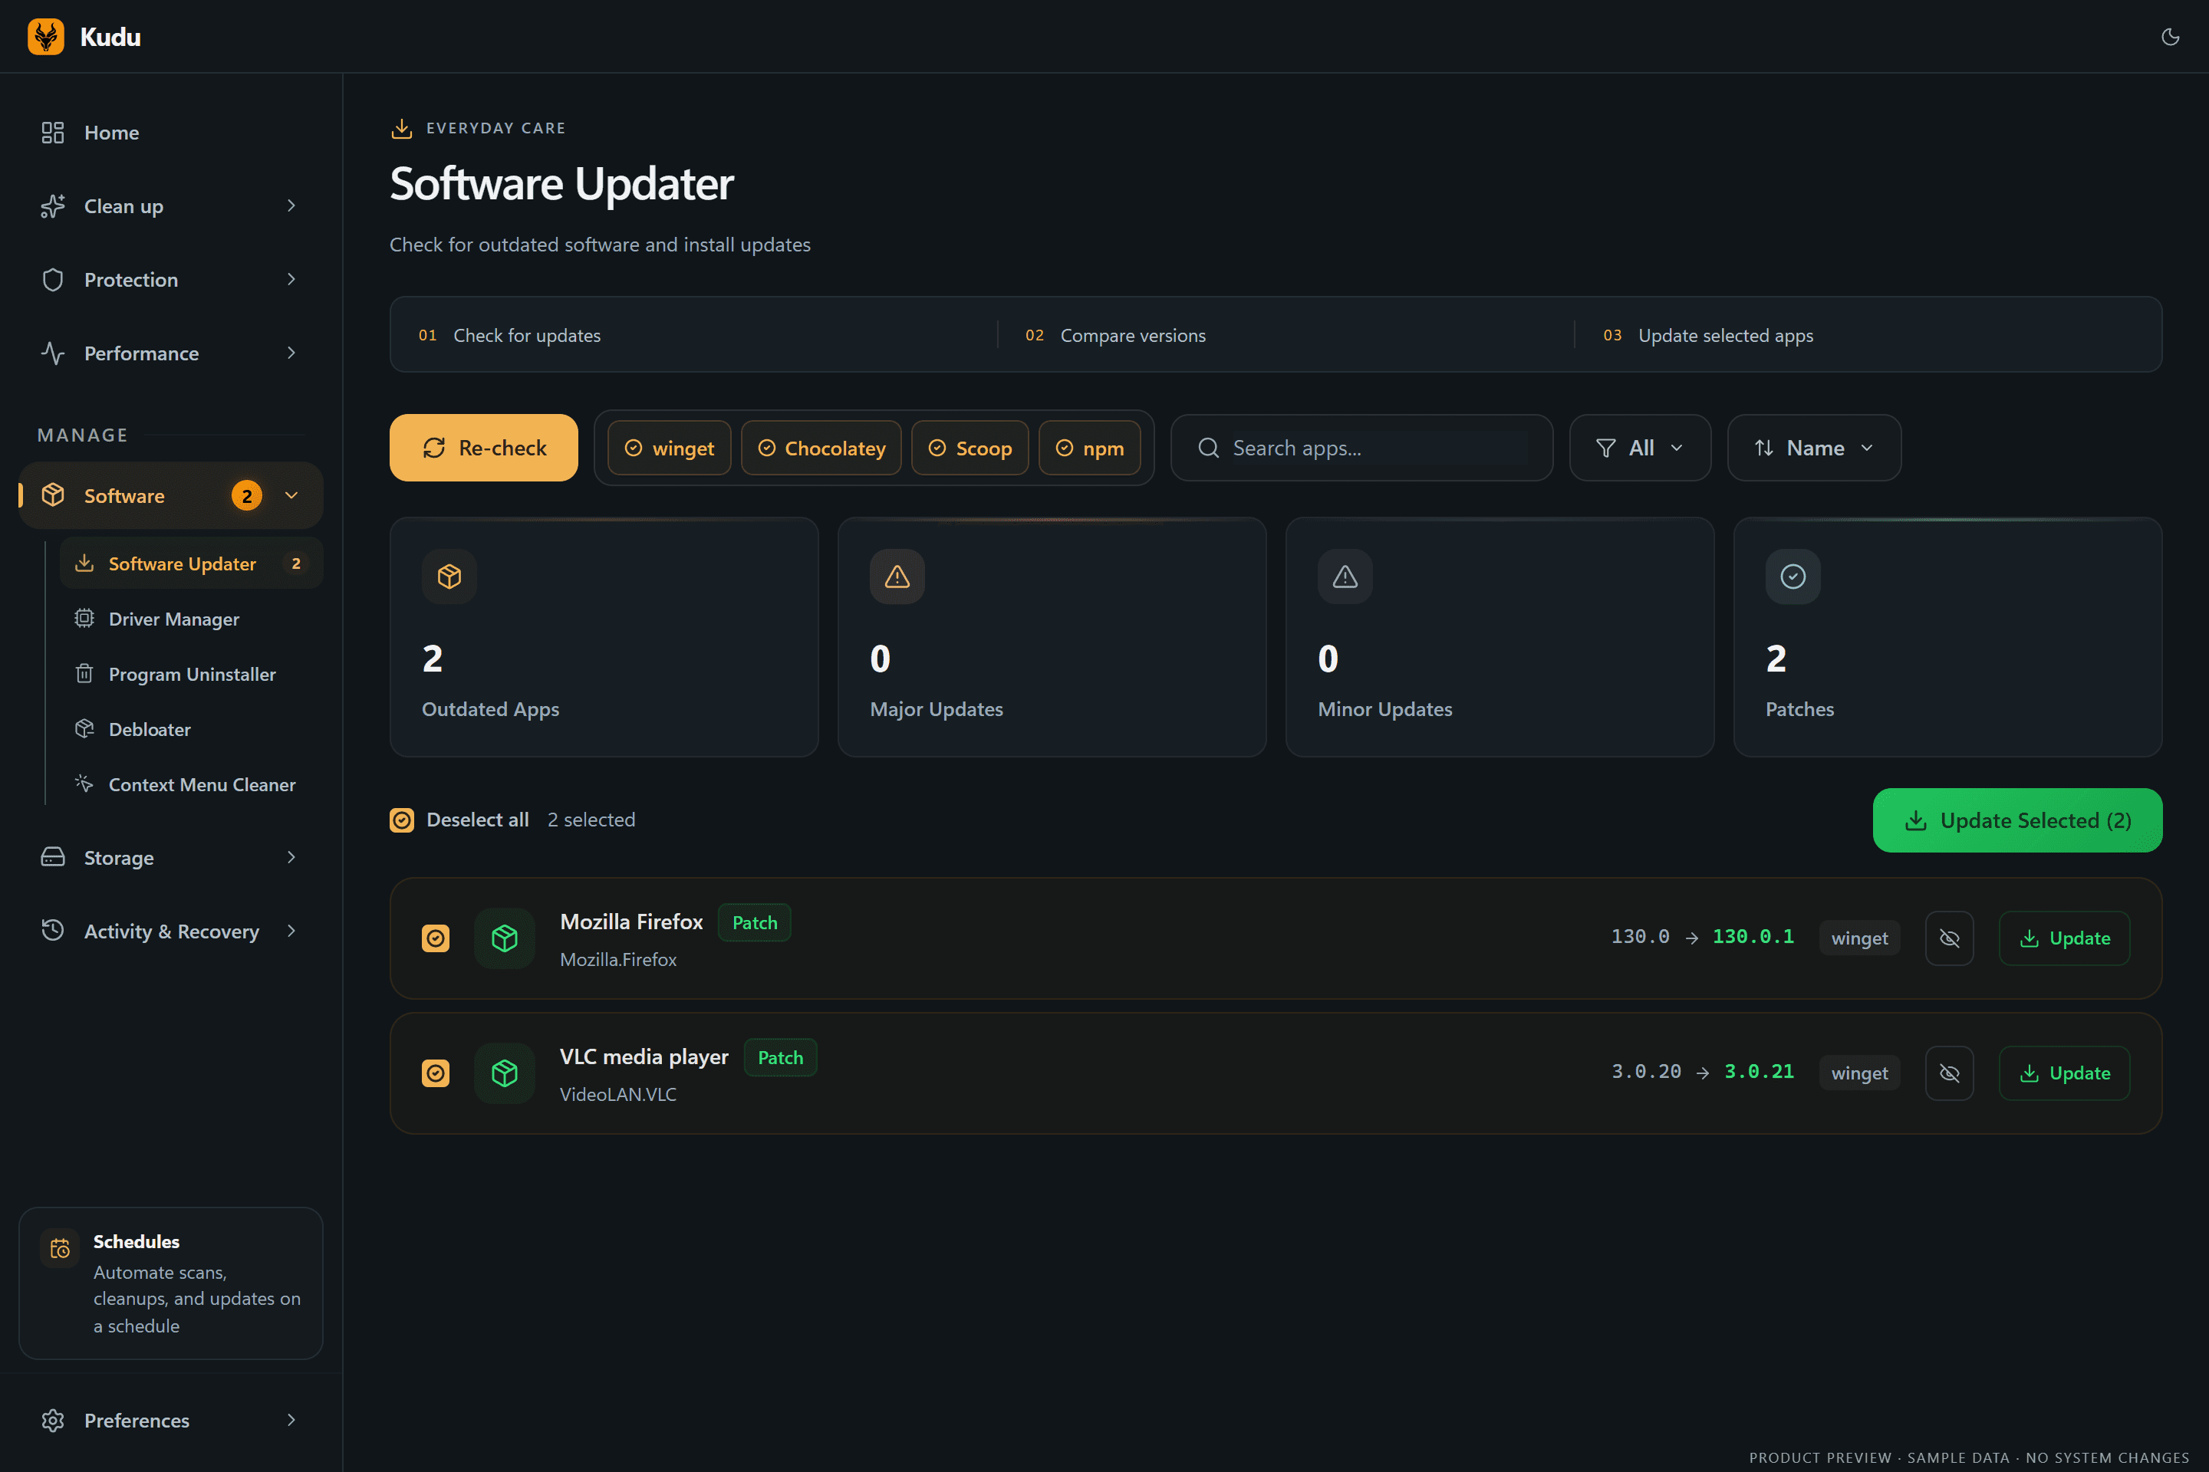Click Update Selected (2) button
This screenshot has height=1472, width=2209.
click(2017, 820)
